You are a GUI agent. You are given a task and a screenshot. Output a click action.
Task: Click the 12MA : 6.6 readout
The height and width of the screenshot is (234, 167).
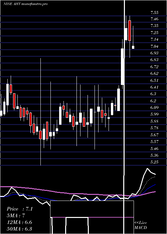click(x=19, y=222)
